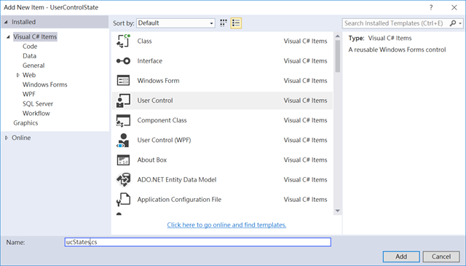Select the About Box template icon
The width and height of the screenshot is (466, 266).
click(123, 160)
